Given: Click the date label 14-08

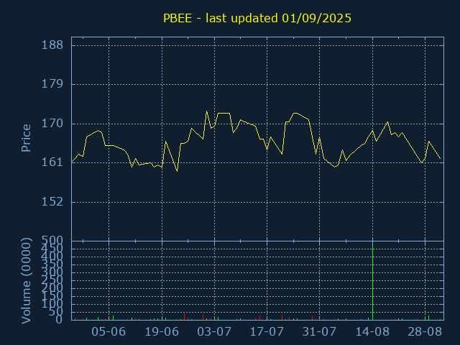Looking at the screenshot, I should (x=372, y=332).
